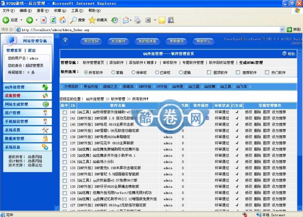Open the 审核软件 navigation link
This screenshot has height=217, width=303.
click(x=170, y=63)
